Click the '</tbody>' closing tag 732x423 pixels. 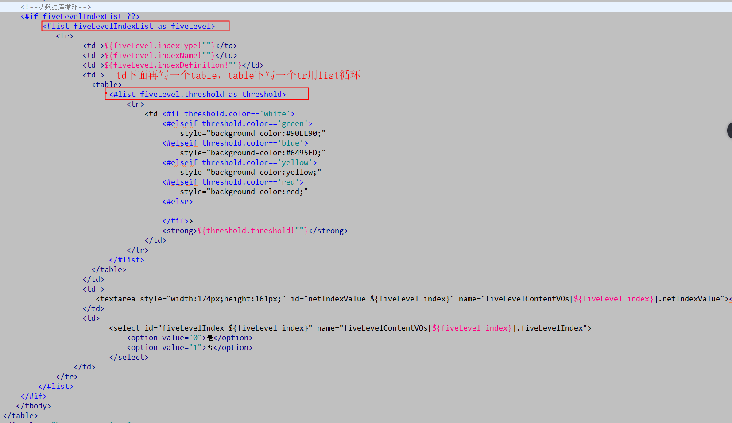[x=34, y=406]
